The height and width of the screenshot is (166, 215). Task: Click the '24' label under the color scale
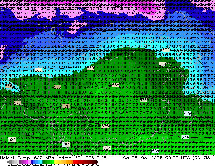tap(73, 165)
